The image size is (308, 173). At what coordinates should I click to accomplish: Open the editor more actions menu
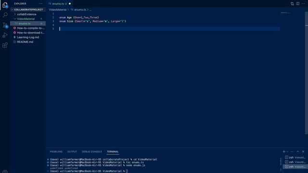point(303,3)
